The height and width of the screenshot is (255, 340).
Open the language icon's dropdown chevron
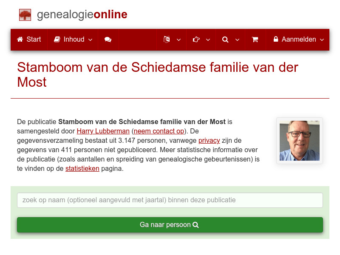coord(178,40)
